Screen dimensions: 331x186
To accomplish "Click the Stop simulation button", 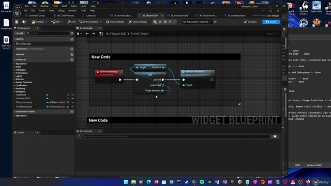I will [x=165, y=22].
